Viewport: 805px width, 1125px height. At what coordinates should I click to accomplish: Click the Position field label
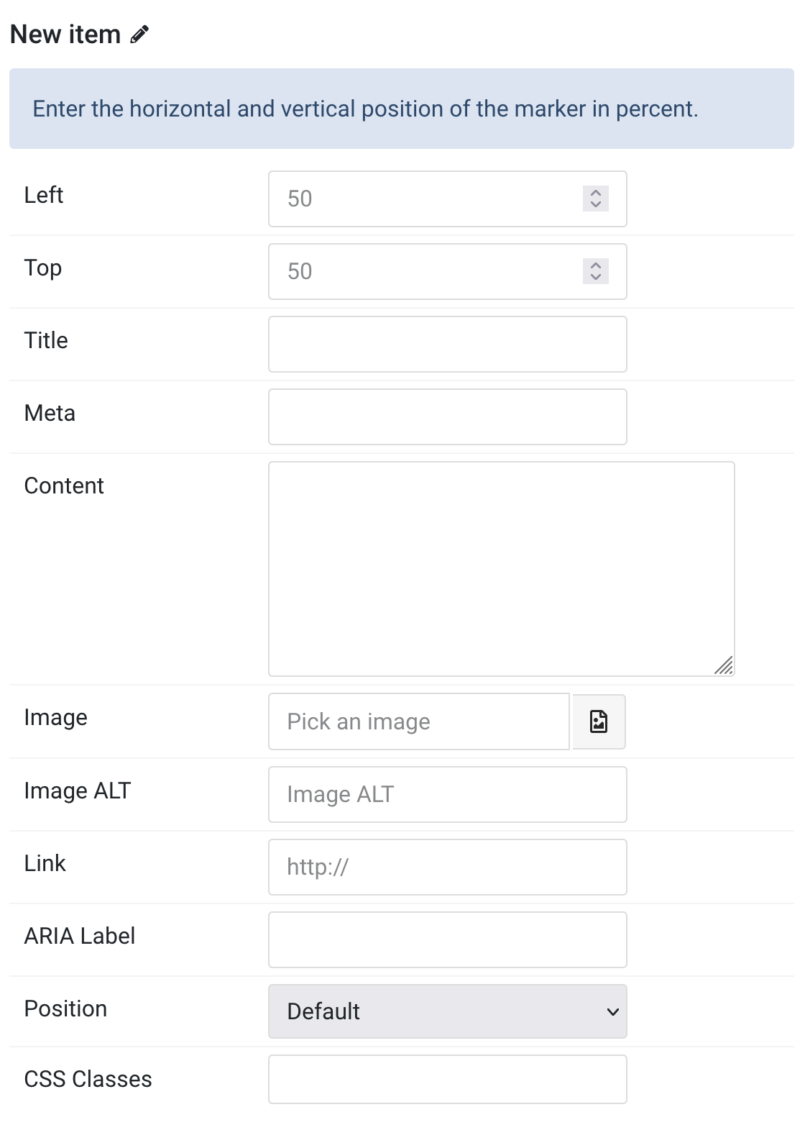tap(65, 1008)
